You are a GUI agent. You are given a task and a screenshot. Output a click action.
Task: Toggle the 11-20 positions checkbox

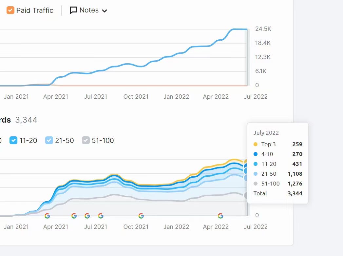tap(13, 141)
